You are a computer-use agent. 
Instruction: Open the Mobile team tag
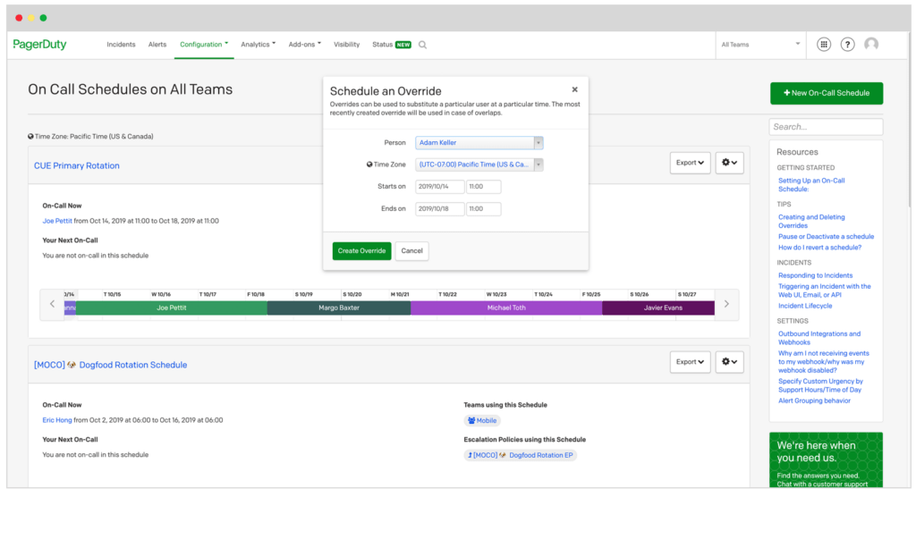(482, 420)
